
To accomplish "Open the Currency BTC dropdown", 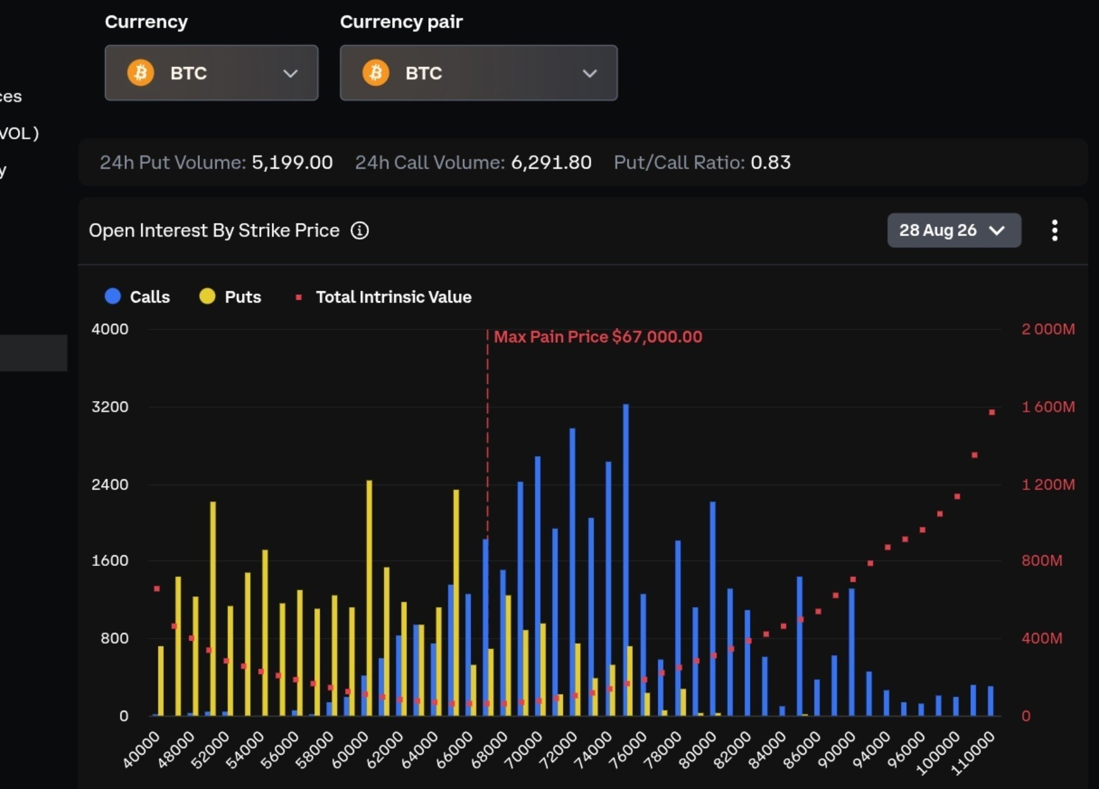I will [212, 73].
